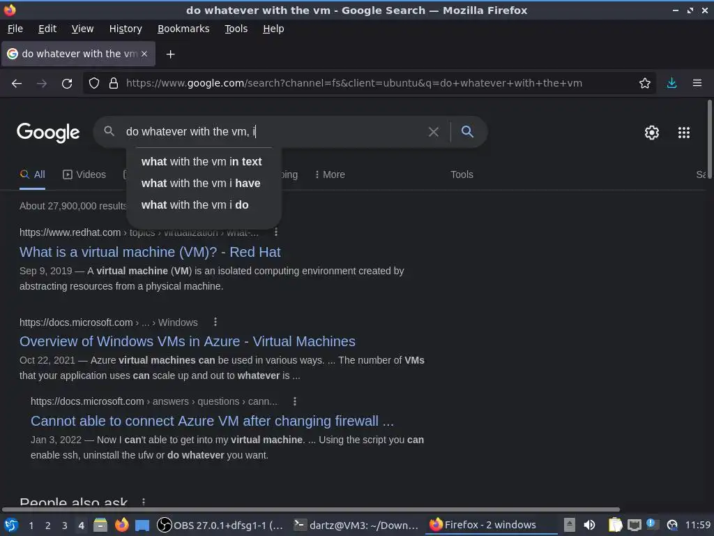Select the 'do whatever with the vm' browser tab
Viewport: 714px width, 536px height.
pyautogui.click(x=78, y=54)
